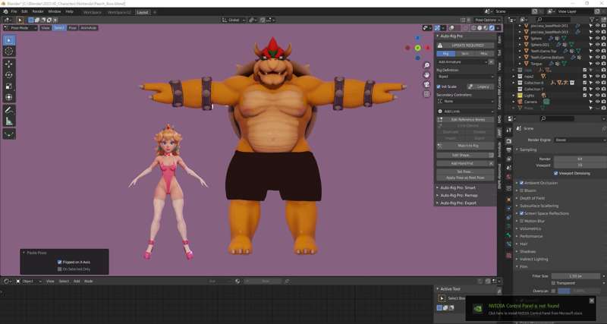Image resolution: width=607 pixels, height=324 pixels.
Task: Close the NVIDIA Control Panel notification
Action: point(592,300)
